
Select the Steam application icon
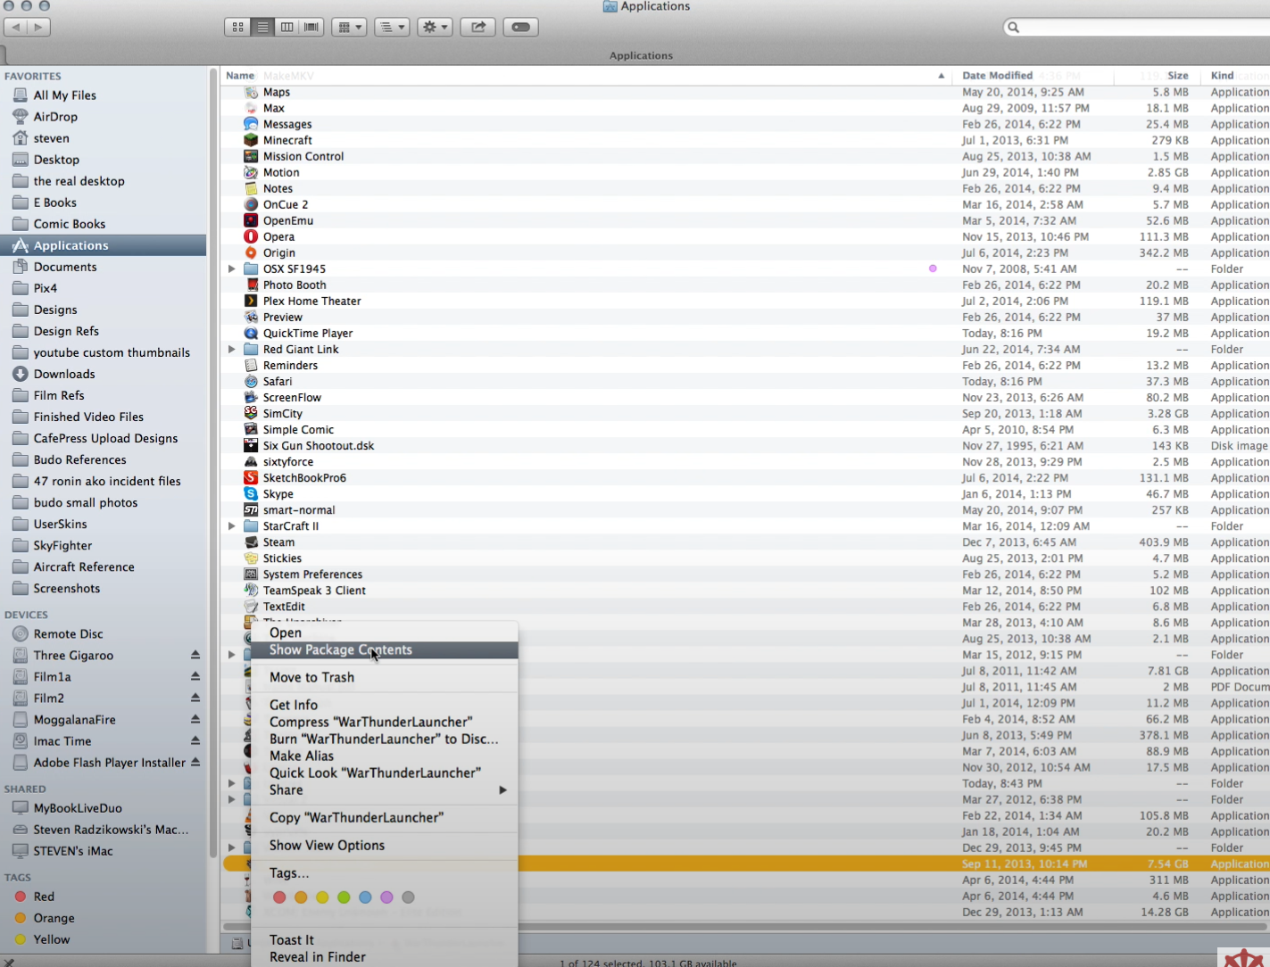pos(251,541)
